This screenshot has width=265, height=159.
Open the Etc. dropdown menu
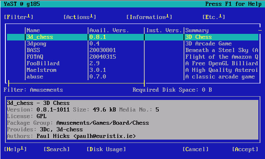tap(214, 17)
